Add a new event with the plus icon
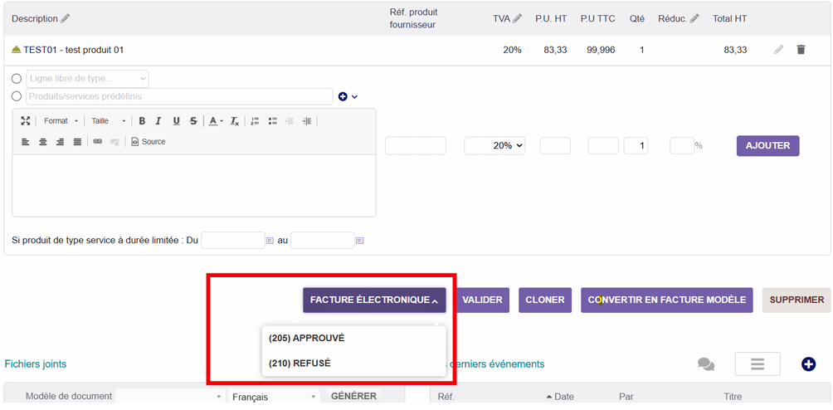The height and width of the screenshot is (410, 833). pos(809,364)
